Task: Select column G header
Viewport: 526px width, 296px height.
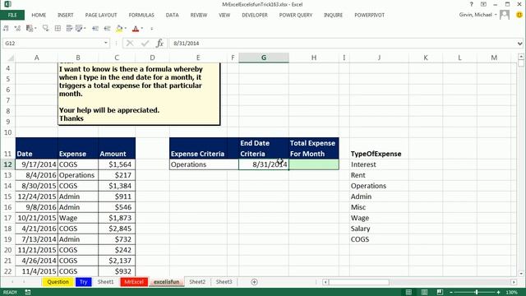Action: (264, 58)
